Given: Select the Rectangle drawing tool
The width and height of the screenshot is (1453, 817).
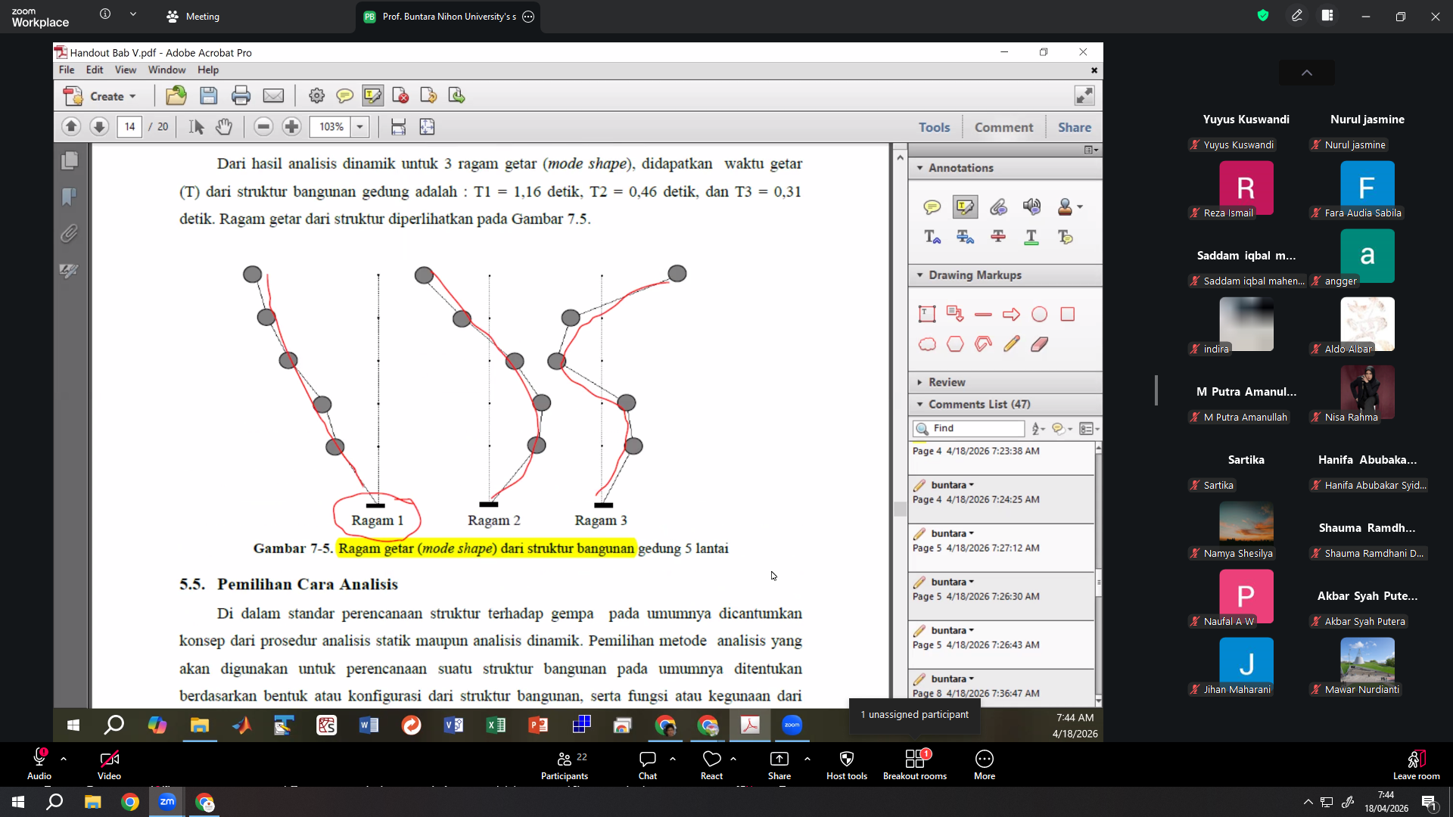Looking at the screenshot, I should click(x=1068, y=314).
